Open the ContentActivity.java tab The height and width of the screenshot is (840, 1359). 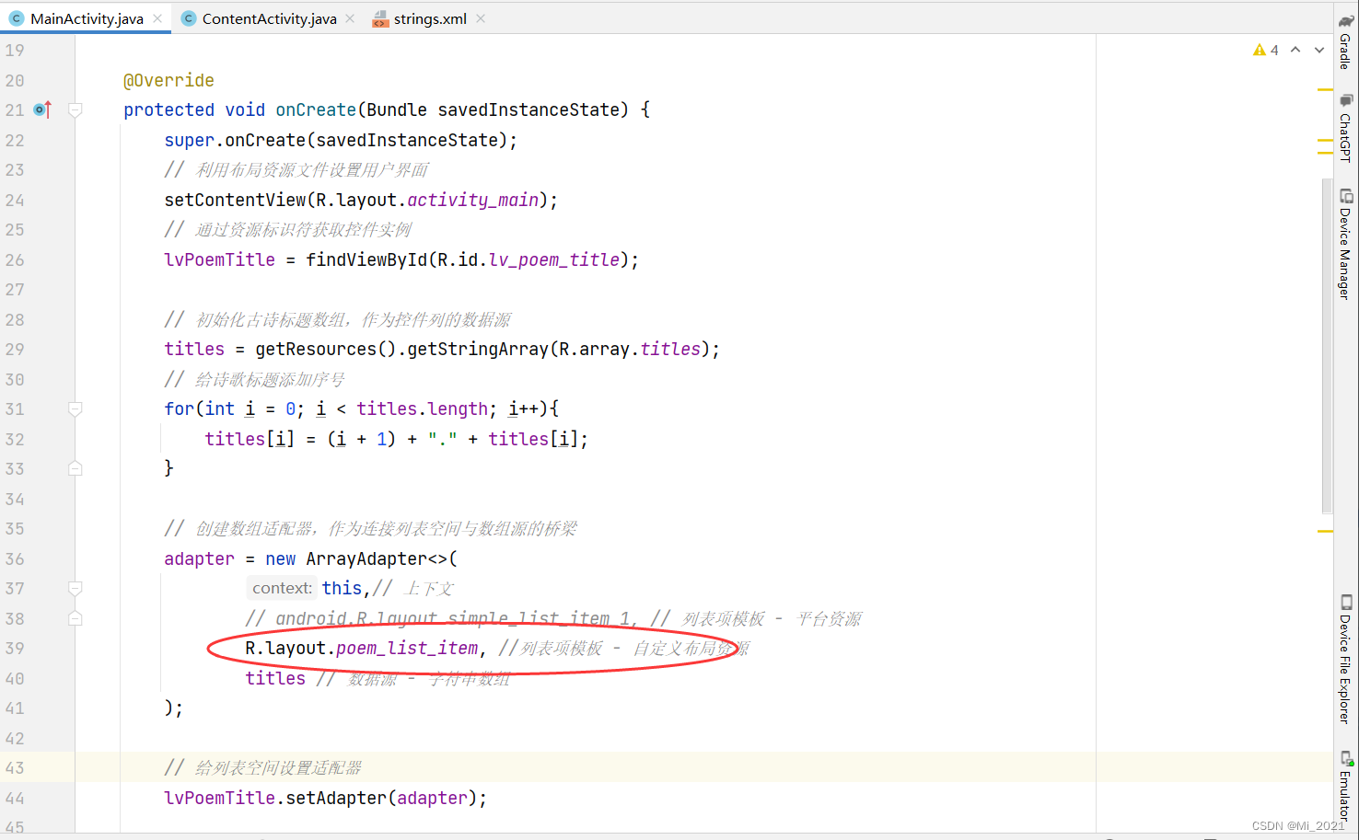tap(269, 18)
